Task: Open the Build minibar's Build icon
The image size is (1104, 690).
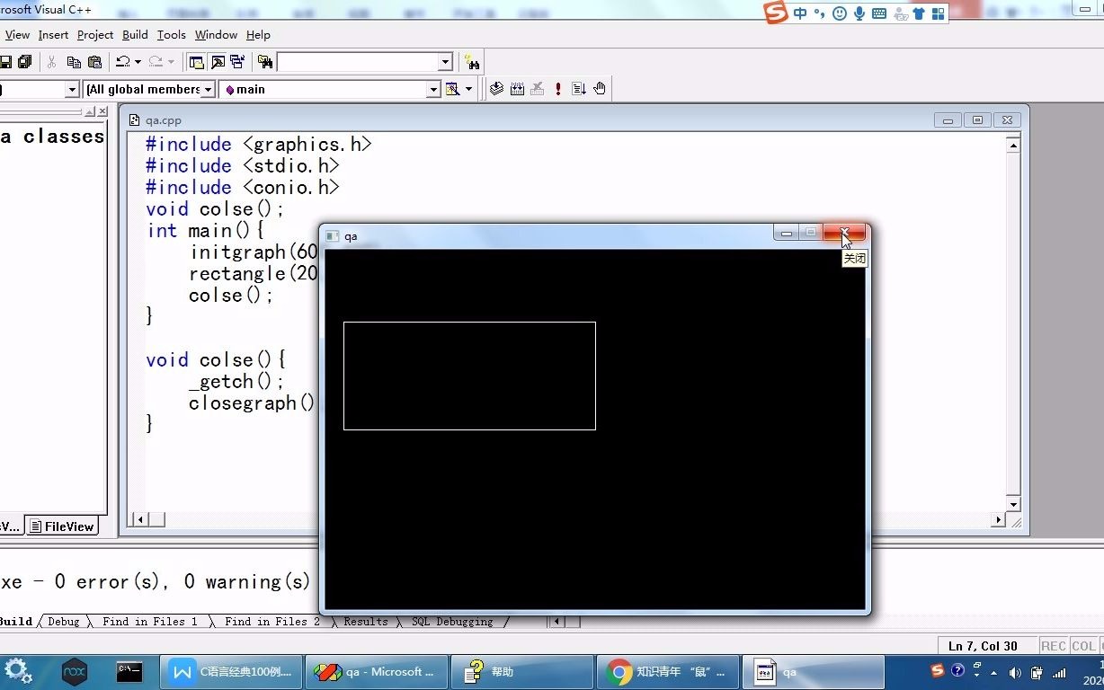Action: point(517,88)
